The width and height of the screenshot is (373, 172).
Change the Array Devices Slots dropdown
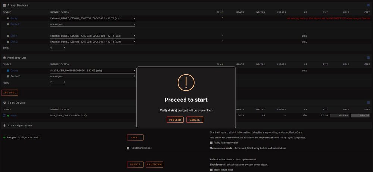pyautogui.click(x=57, y=48)
